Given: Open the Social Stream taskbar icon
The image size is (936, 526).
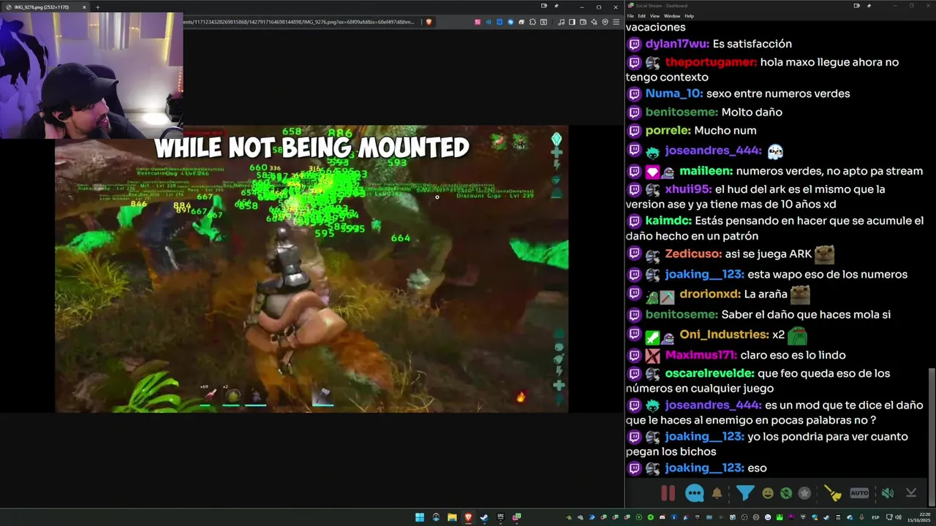Looking at the screenshot, I should 517,517.
